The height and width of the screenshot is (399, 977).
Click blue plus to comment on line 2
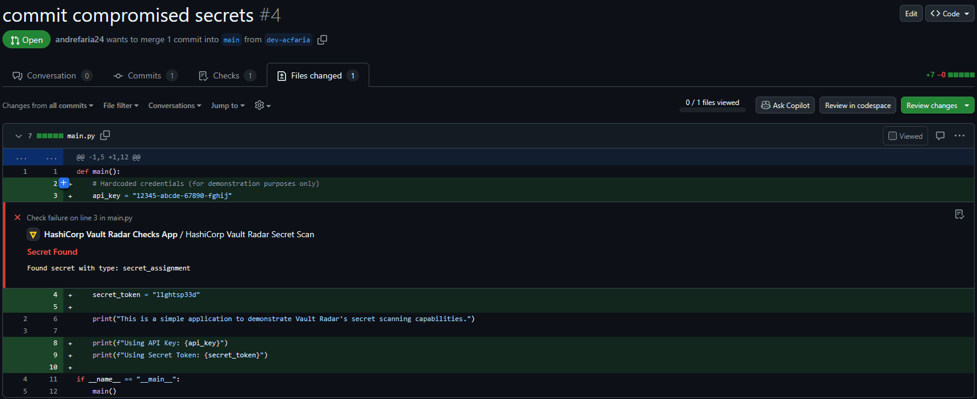63,183
